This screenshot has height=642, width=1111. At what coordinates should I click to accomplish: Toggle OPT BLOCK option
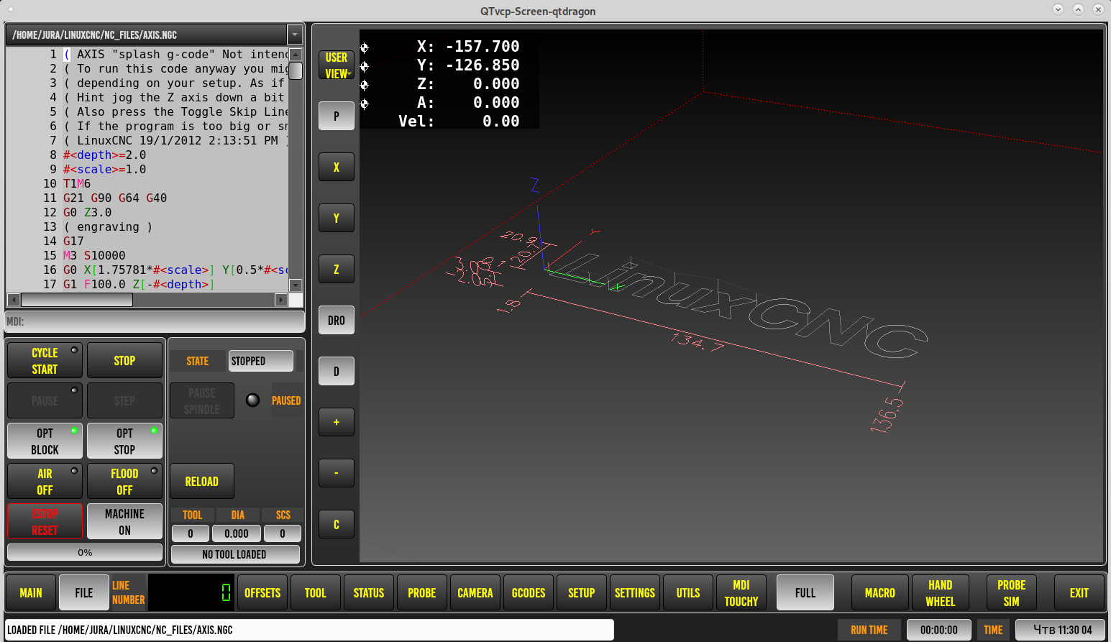coord(45,441)
